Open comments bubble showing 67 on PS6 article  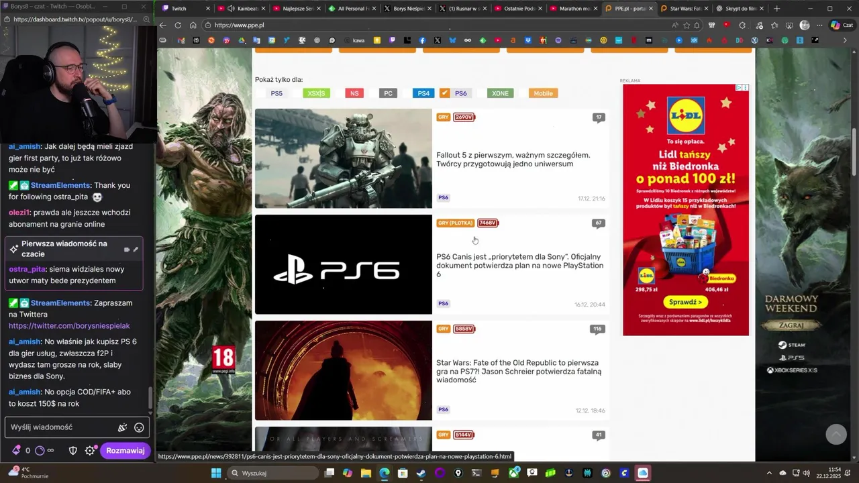598,223
